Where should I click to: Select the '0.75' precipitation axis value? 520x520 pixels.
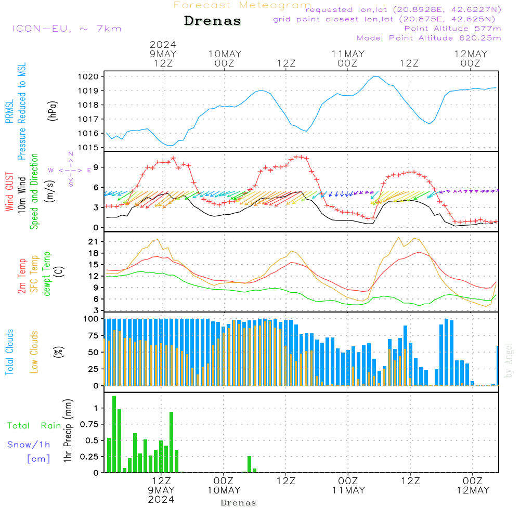point(89,424)
